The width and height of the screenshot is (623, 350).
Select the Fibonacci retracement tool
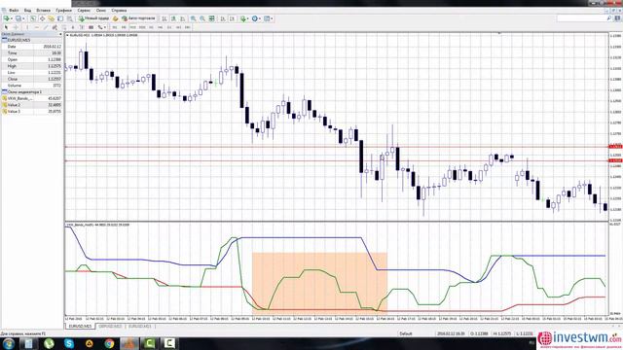(64, 27)
